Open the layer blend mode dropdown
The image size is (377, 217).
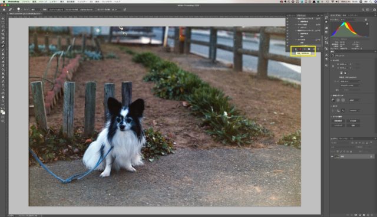tap(343, 147)
